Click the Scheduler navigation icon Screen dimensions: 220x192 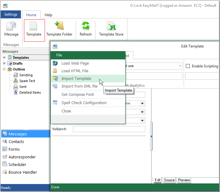tap(5, 164)
